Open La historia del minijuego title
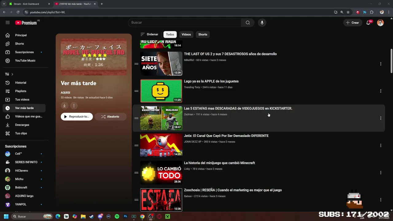 click(x=219, y=163)
